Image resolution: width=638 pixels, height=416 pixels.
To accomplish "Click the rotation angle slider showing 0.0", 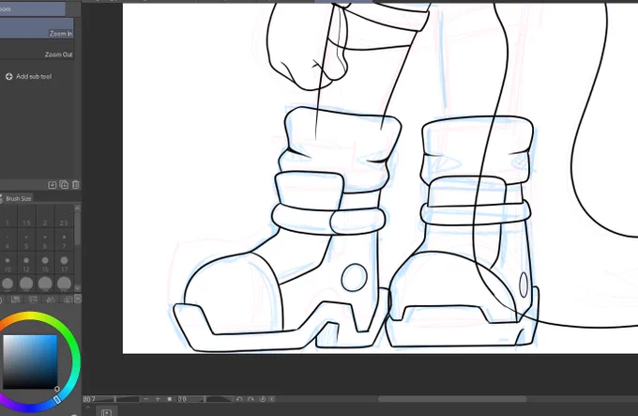I will tap(205, 399).
